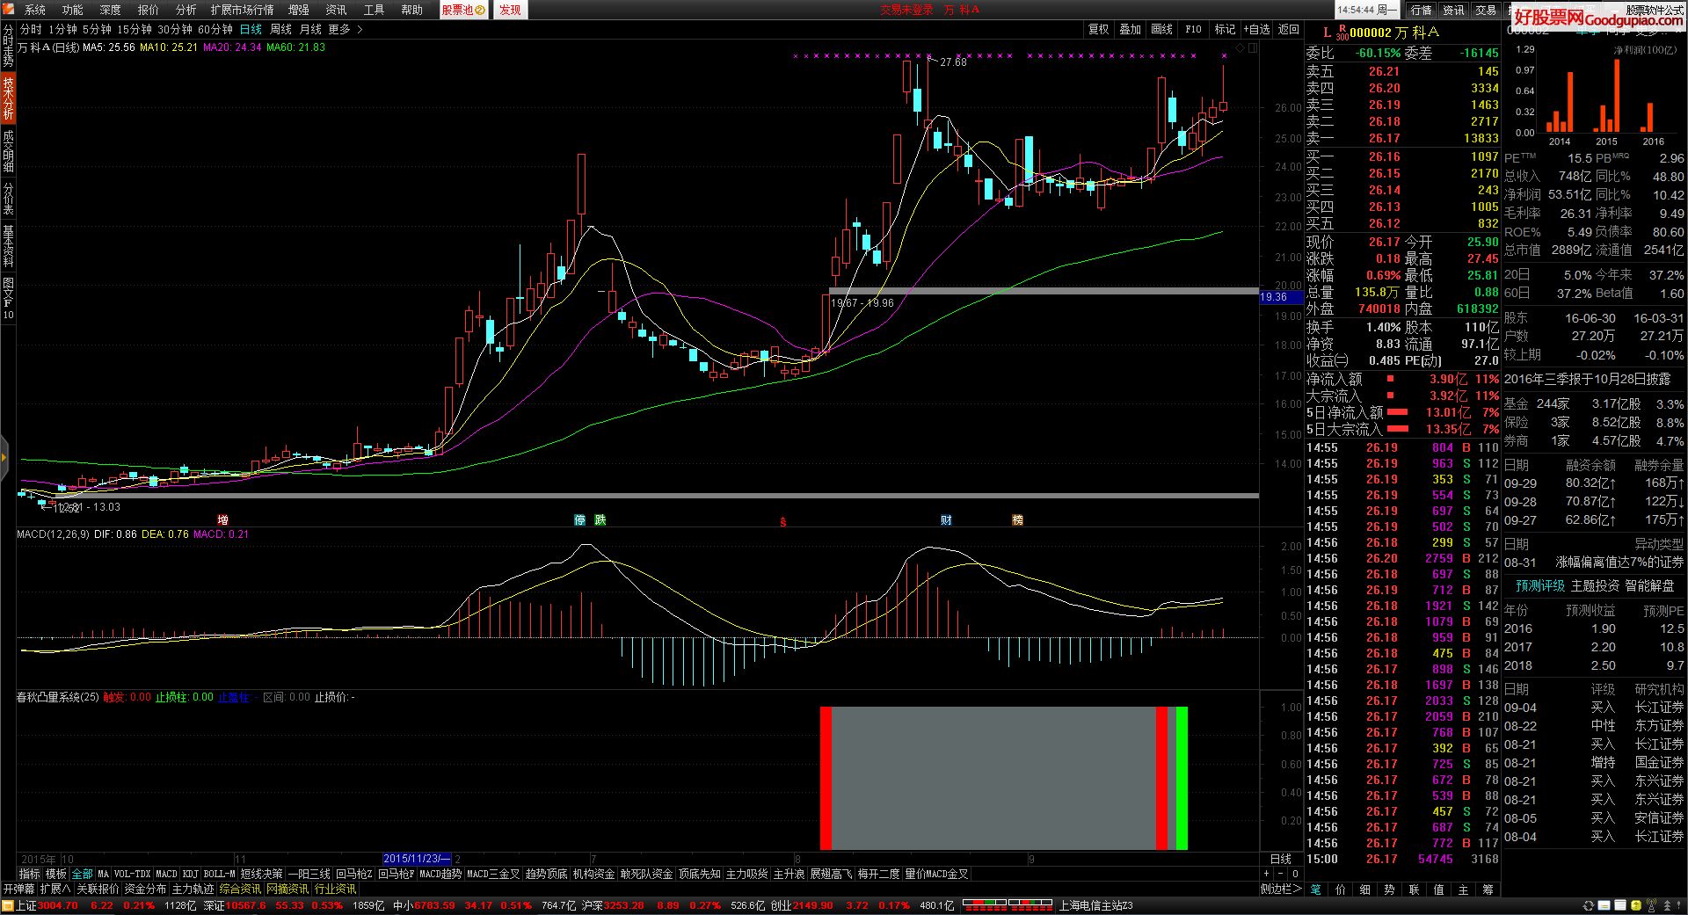
Task: Open the 分析 menu
Action: pyautogui.click(x=186, y=10)
